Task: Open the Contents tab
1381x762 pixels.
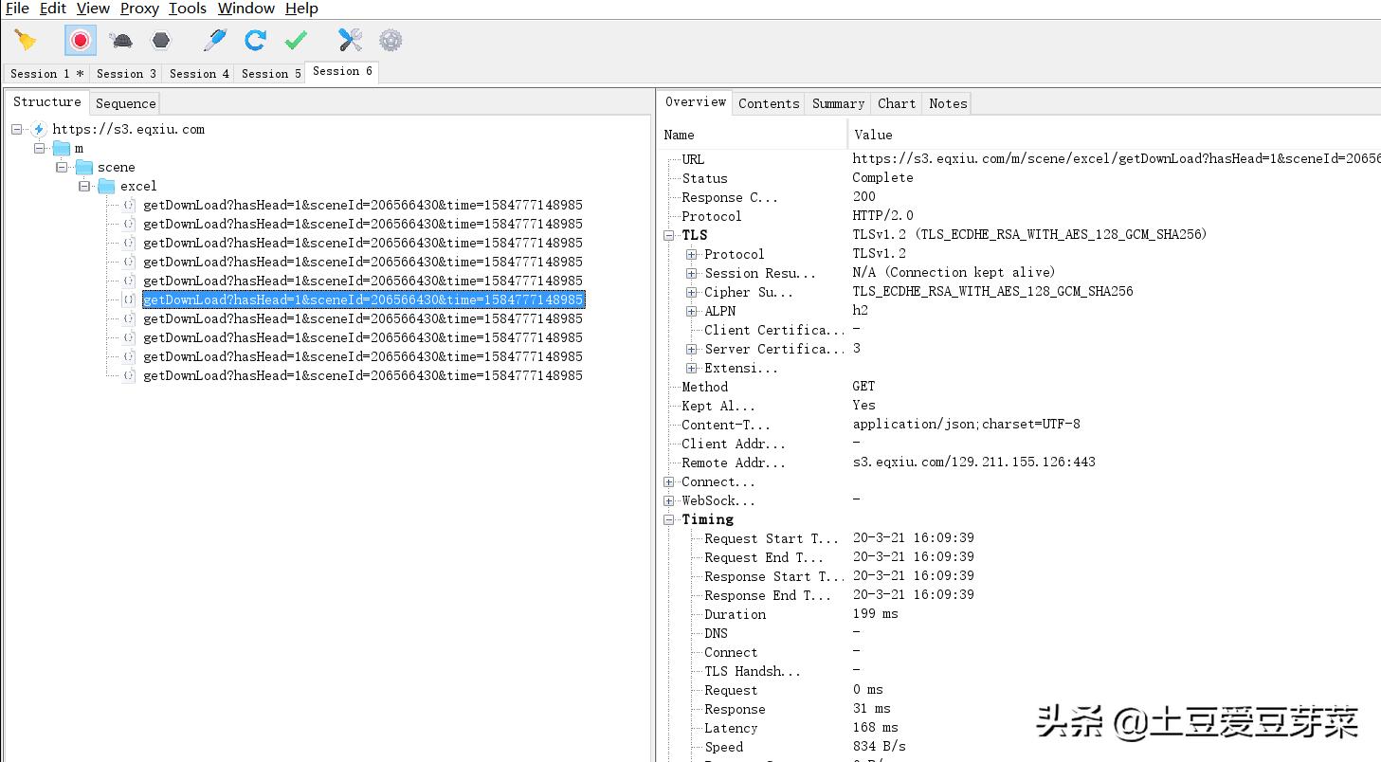Action: click(x=769, y=103)
